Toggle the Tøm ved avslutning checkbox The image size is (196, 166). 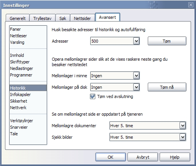pos(93,96)
